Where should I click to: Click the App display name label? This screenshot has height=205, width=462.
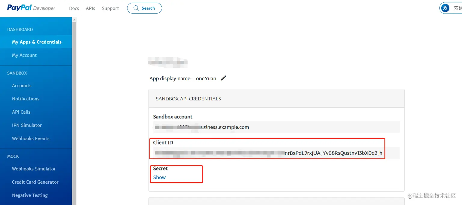point(170,78)
